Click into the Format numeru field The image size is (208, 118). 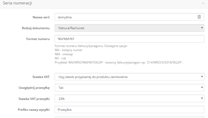(129, 39)
